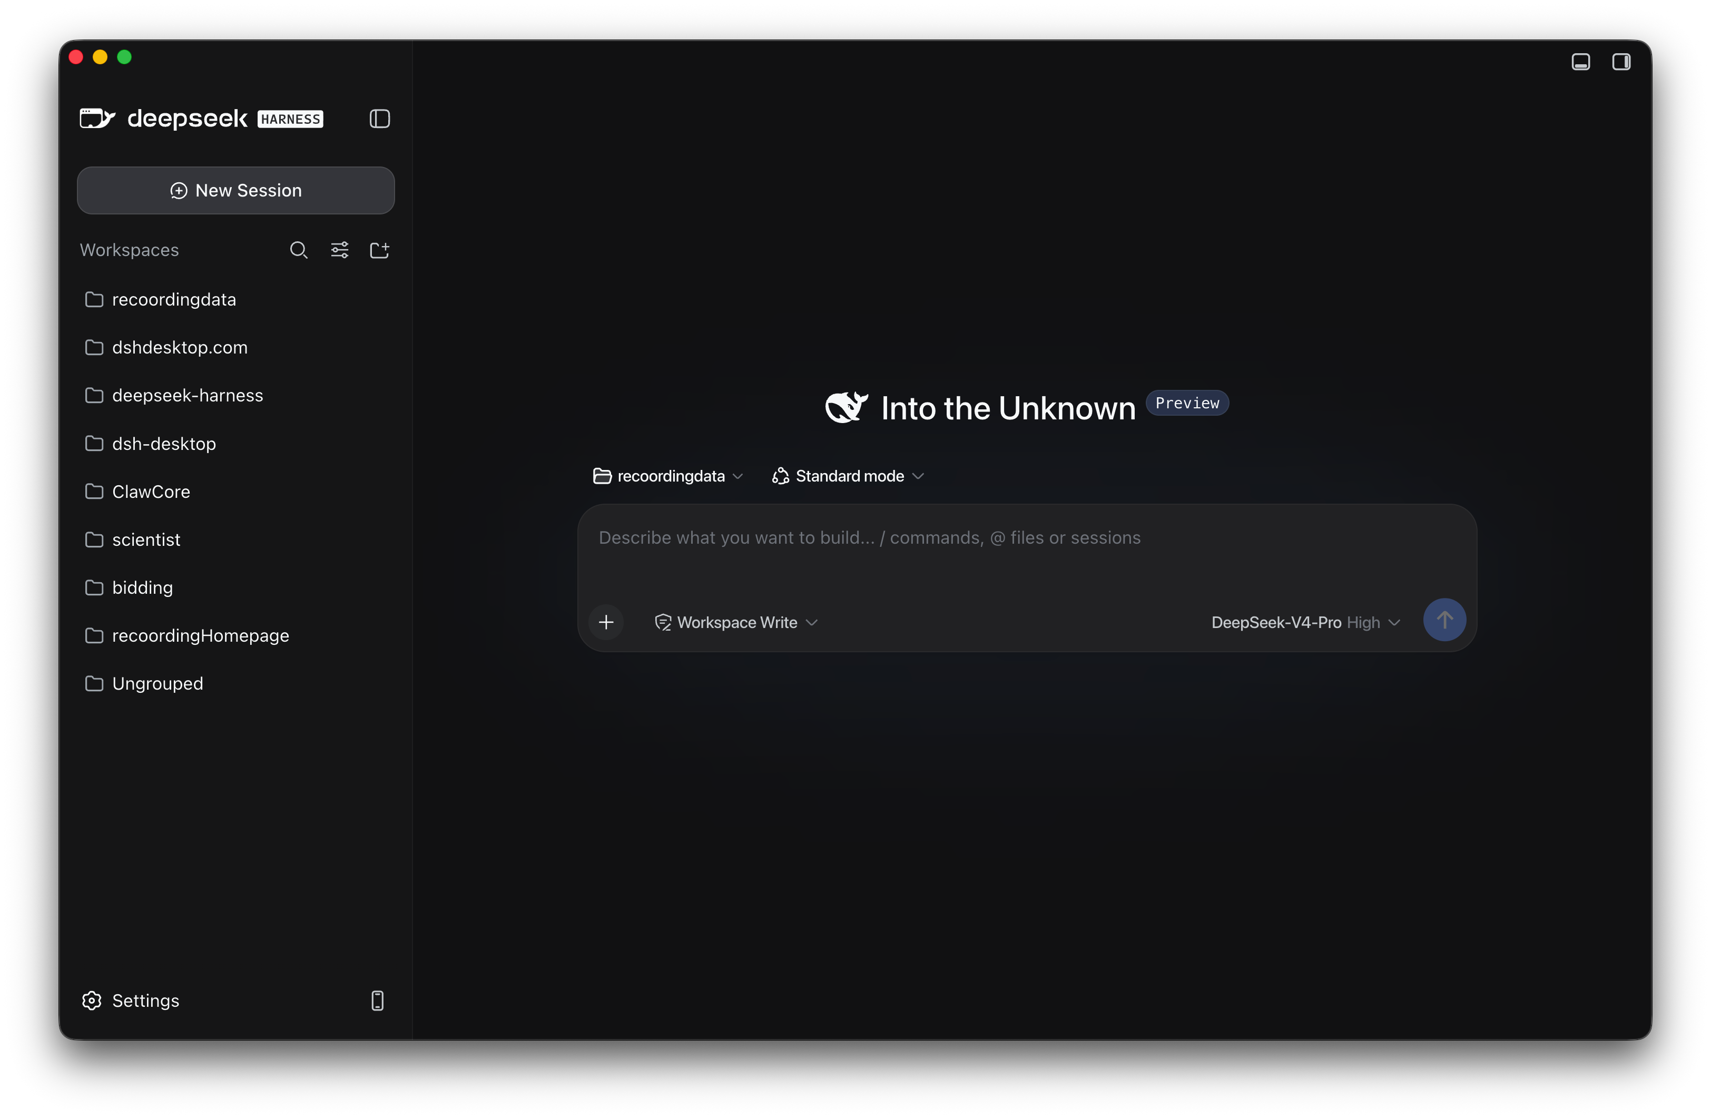Open the deepseek-harness workspace
Screen dimensions: 1711x1118
coord(236,396)
